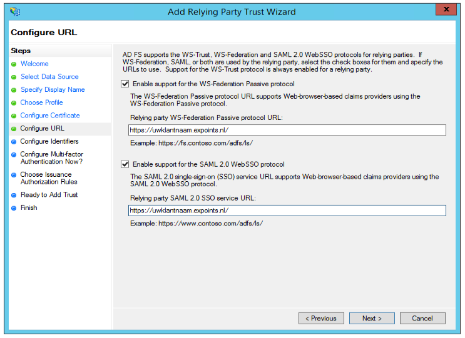This screenshot has width=465, height=338.
Task: Click the green bullet beside Configure Certificate
Action: [x=14, y=116]
